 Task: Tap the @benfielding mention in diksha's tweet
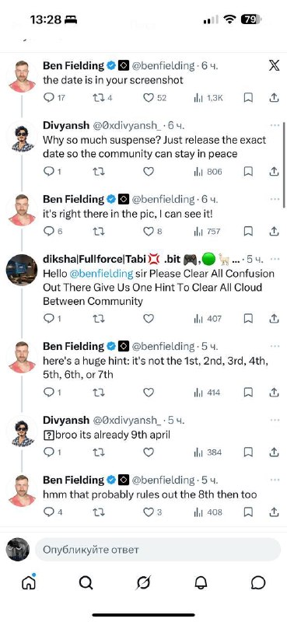pos(101,274)
